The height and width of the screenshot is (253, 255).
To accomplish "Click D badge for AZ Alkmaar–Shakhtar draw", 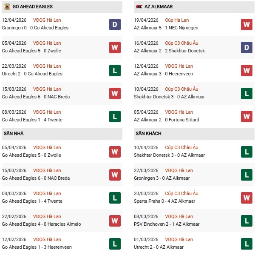I will pyautogui.click(x=247, y=47).
